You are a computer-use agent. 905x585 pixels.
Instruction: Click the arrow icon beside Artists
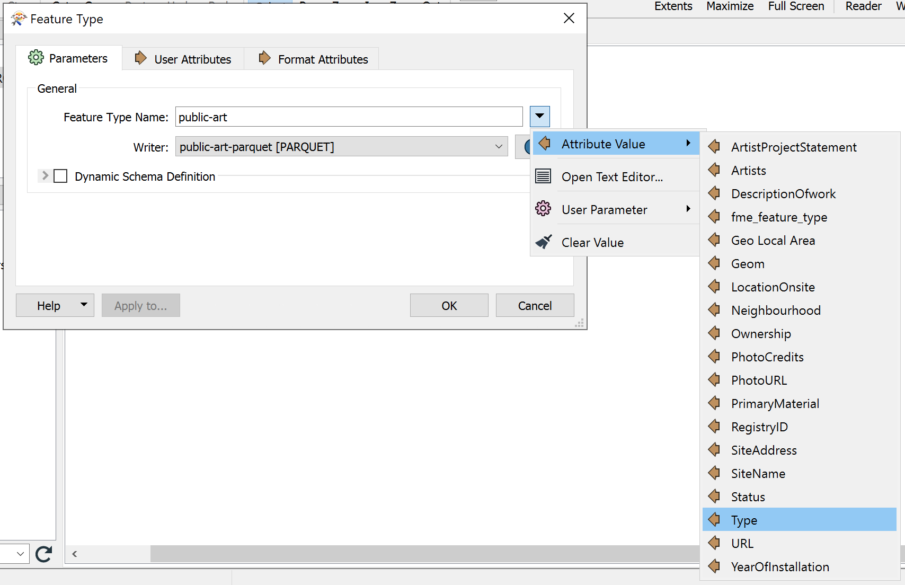coord(714,170)
